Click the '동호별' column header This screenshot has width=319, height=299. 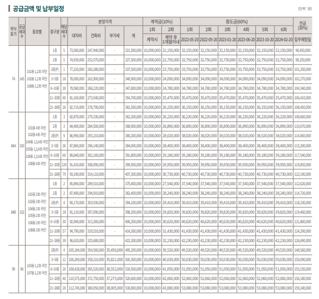click(37, 32)
